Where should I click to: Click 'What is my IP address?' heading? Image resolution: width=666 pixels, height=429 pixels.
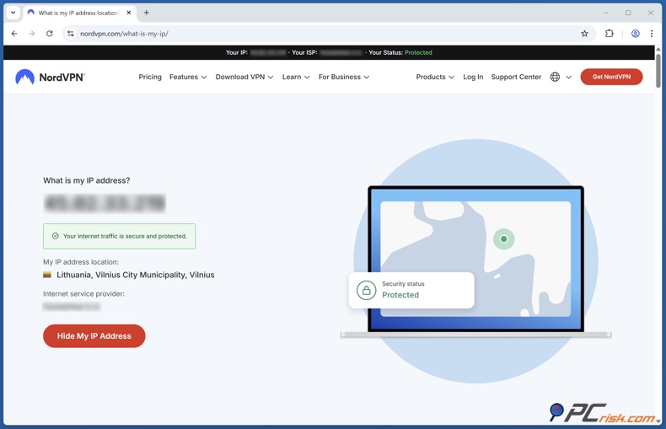87,180
